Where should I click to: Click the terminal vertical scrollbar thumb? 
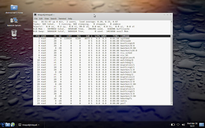[x=172, y=68]
